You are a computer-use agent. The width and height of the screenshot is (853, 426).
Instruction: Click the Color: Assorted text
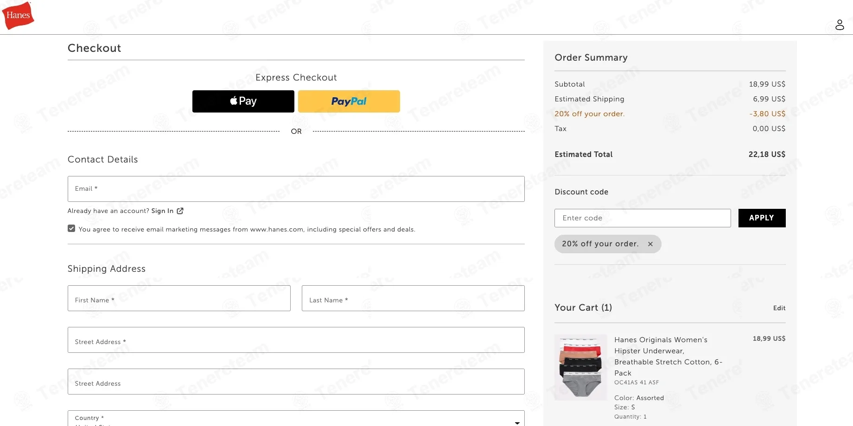coord(639,398)
